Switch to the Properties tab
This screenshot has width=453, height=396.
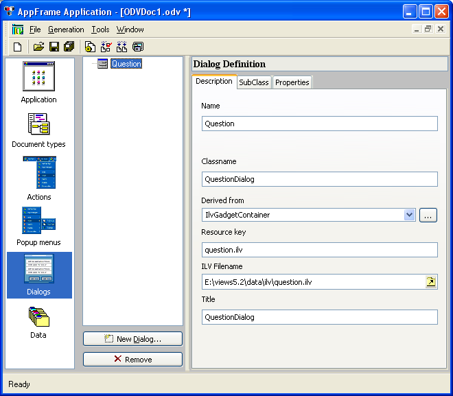tap(292, 82)
